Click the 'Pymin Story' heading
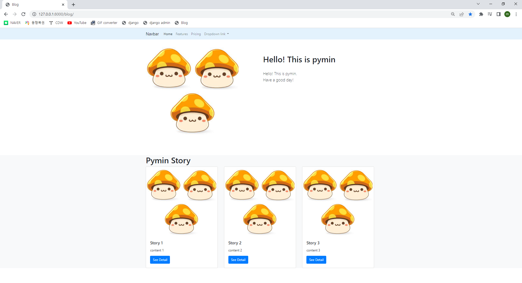522x283 pixels. (x=168, y=161)
